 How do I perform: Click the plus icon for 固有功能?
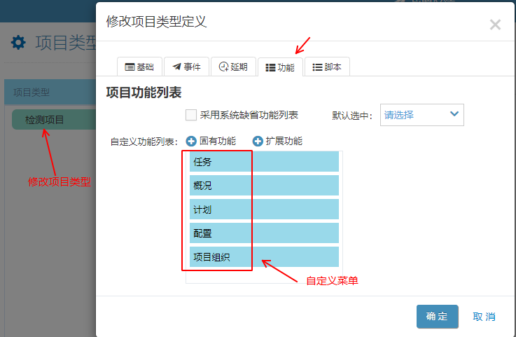(x=191, y=142)
